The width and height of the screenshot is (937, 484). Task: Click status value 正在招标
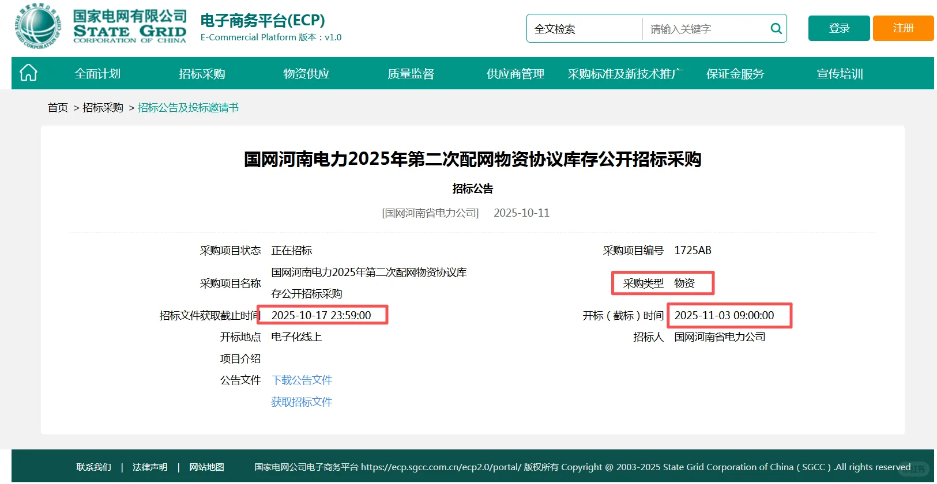292,251
